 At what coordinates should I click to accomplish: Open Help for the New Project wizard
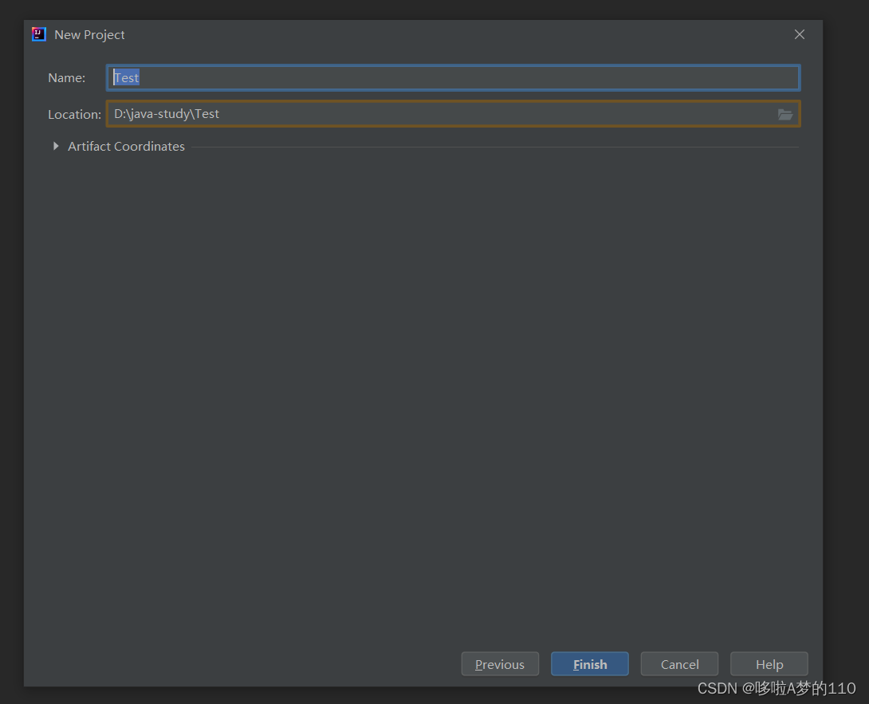pyautogui.click(x=769, y=663)
